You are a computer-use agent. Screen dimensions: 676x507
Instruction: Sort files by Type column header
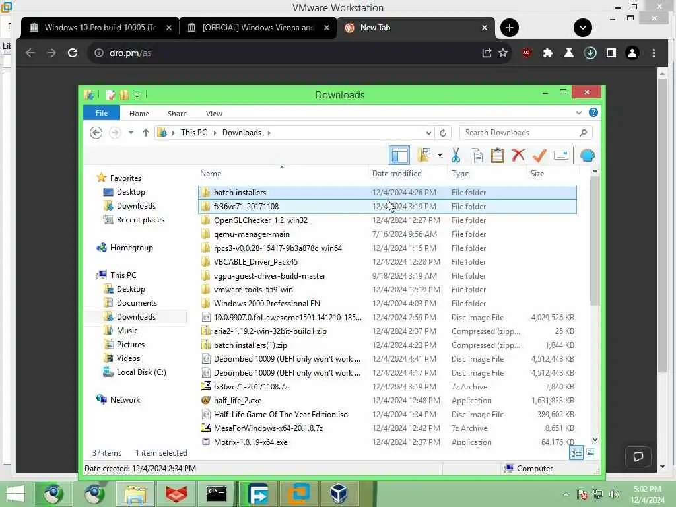460,174
